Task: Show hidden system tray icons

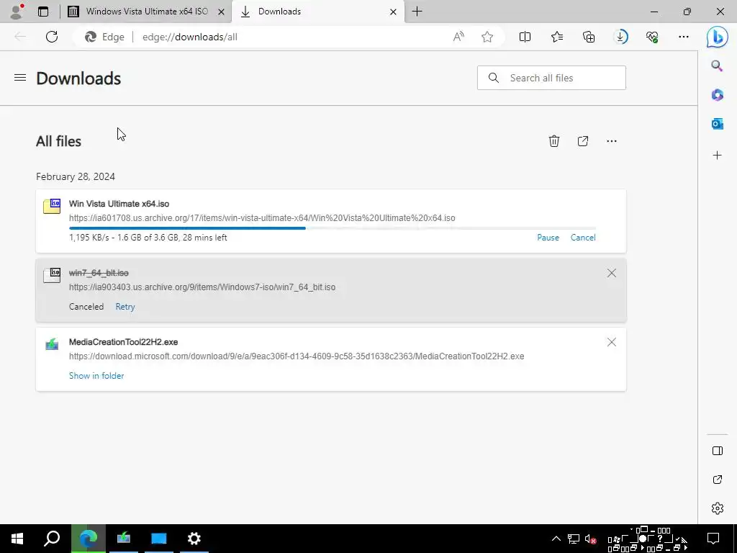Action: pos(556,539)
